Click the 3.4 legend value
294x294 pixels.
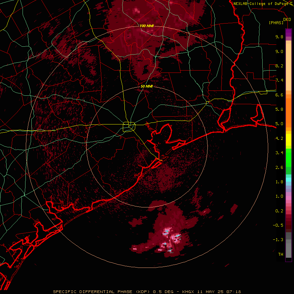point(279,153)
